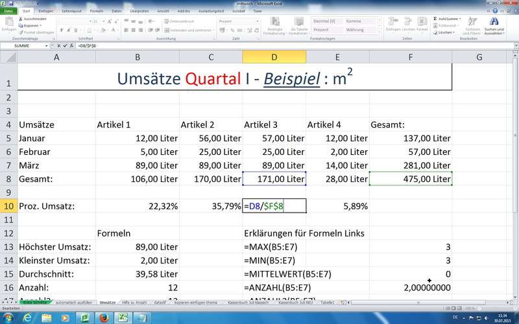Toggle italic formatting in Schriftart group
This screenshot has width=519, height=324.
[69, 30]
